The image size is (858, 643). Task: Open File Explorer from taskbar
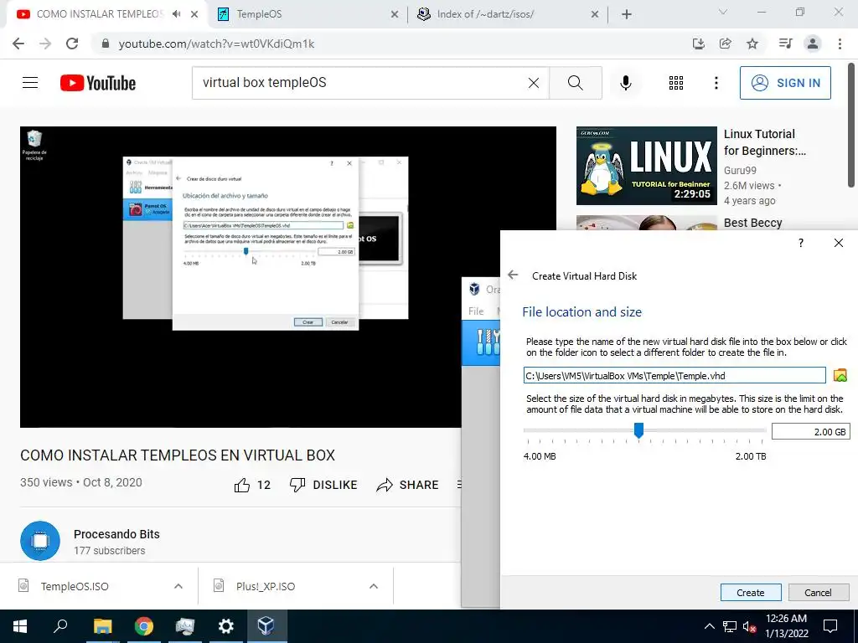[102, 626]
